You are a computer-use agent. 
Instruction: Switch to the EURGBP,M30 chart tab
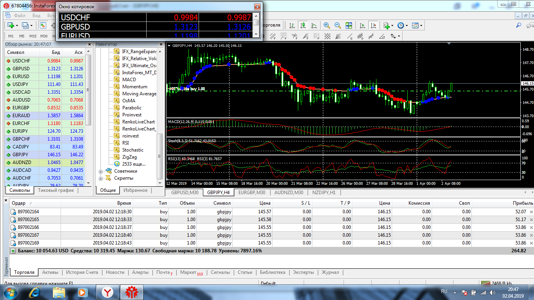pos(252,193)
